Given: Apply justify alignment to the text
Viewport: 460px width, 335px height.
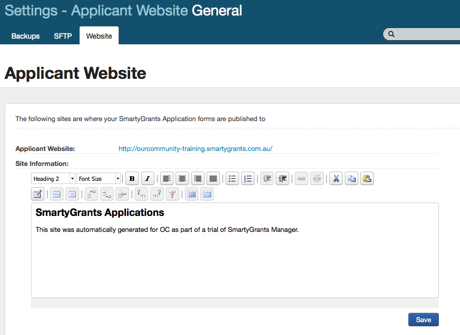Looking at the screenshot, I should coord(213,179).
